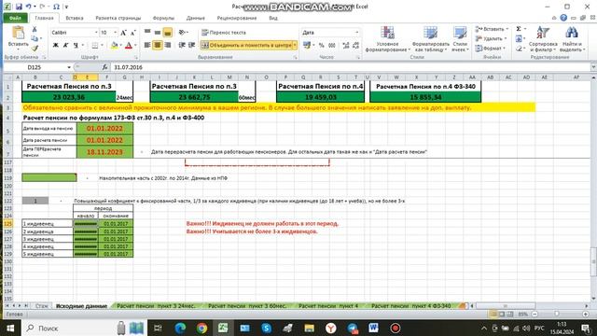Toggle underline Ч formatting
Viewport: 597px width, 336px height.
76,46
